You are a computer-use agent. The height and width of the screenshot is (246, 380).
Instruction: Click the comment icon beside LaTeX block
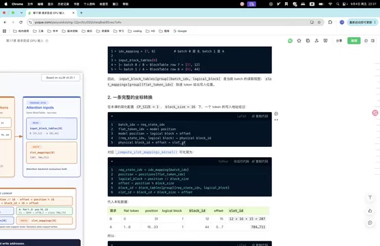[276, 113]
